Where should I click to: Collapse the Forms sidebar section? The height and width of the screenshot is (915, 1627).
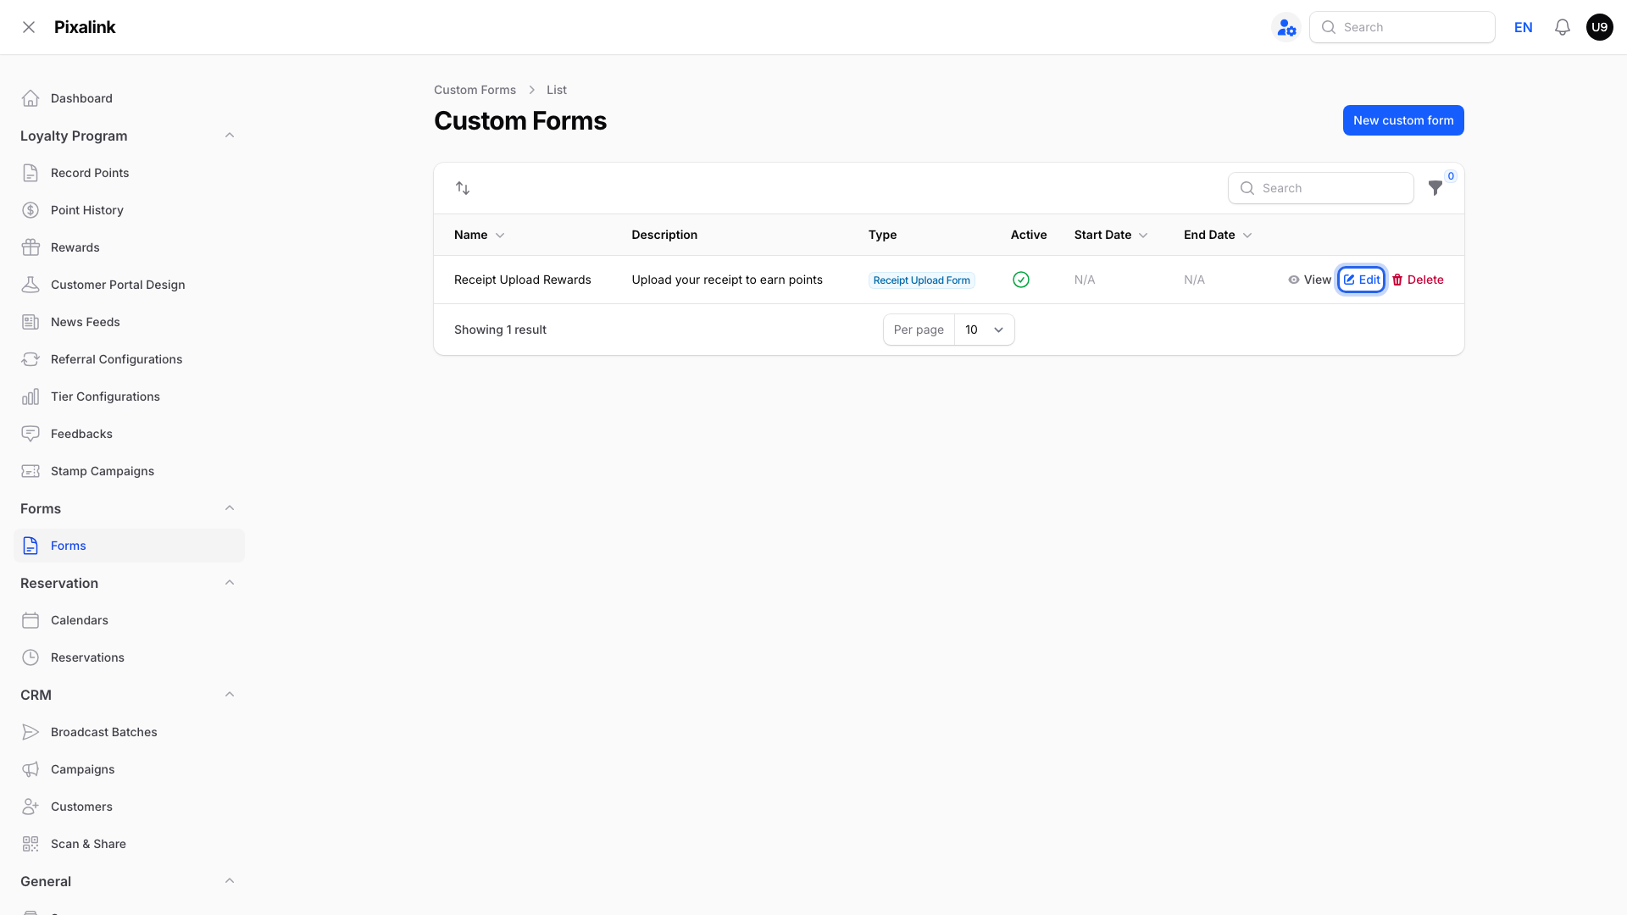pyautogui.click(x=230, y=508)
